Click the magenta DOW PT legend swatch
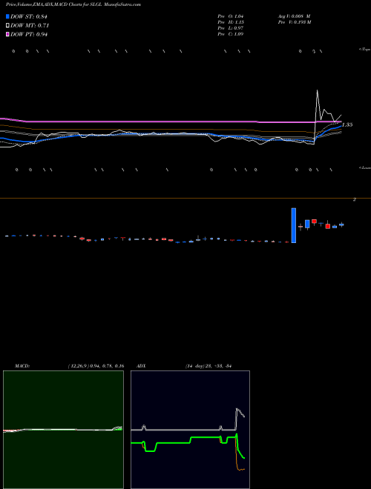The width and height of the screenshot is (371, 489). [x=8, y=34]
